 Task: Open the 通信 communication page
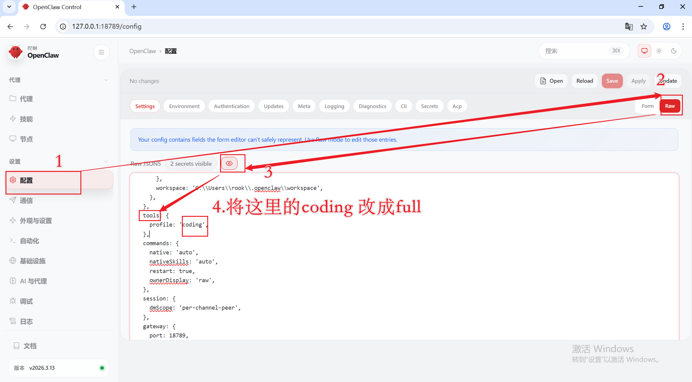59,200
